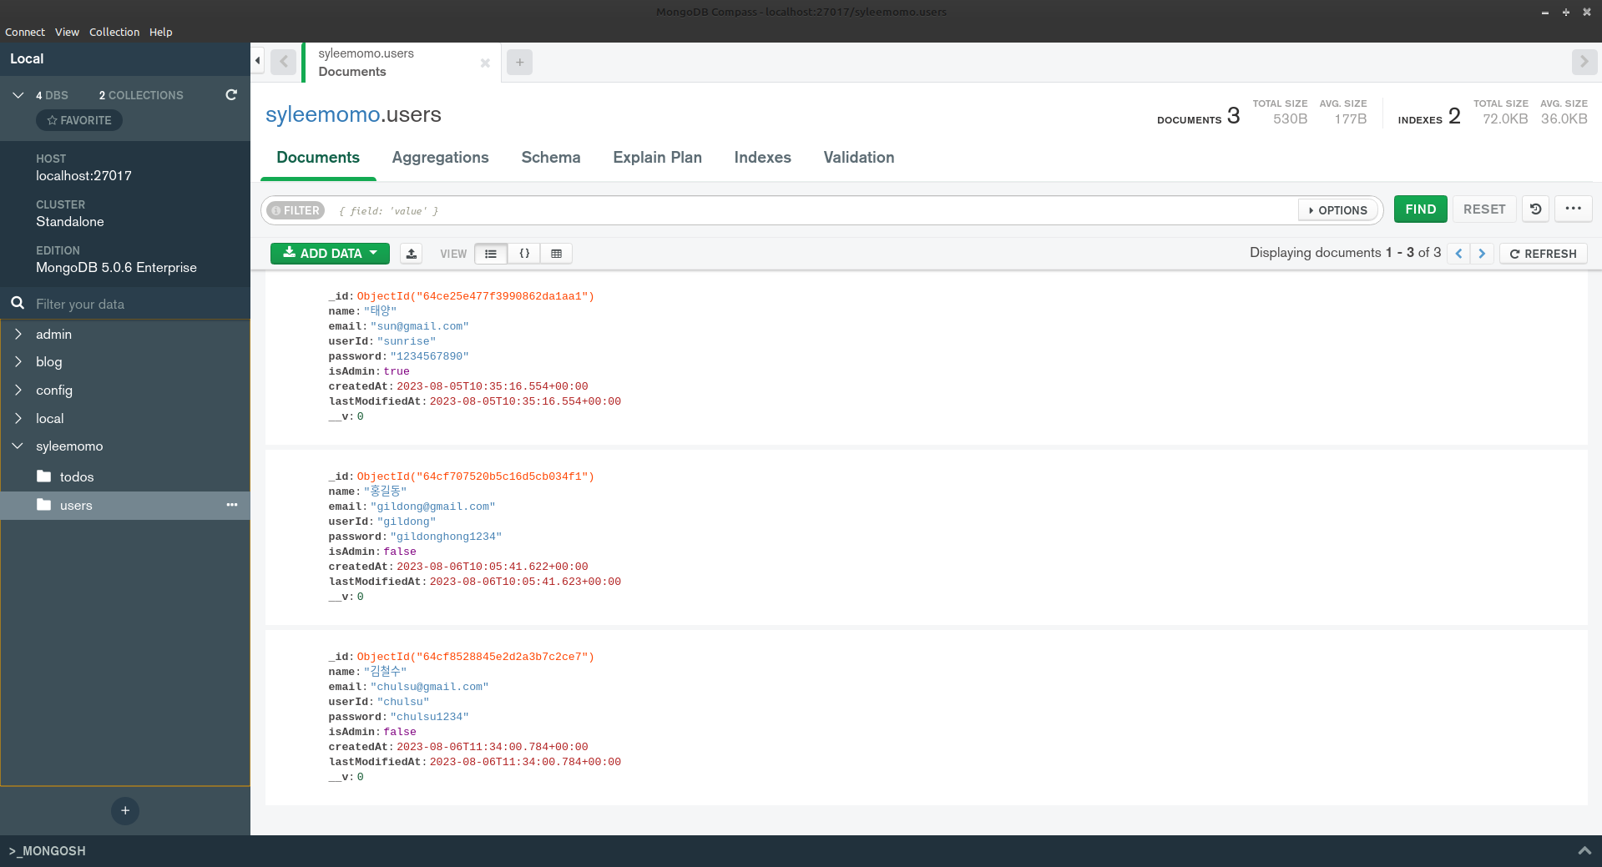Switch to the Aggregations tab
This screenshot has height=867, width=1602.
tap(440, 158)
